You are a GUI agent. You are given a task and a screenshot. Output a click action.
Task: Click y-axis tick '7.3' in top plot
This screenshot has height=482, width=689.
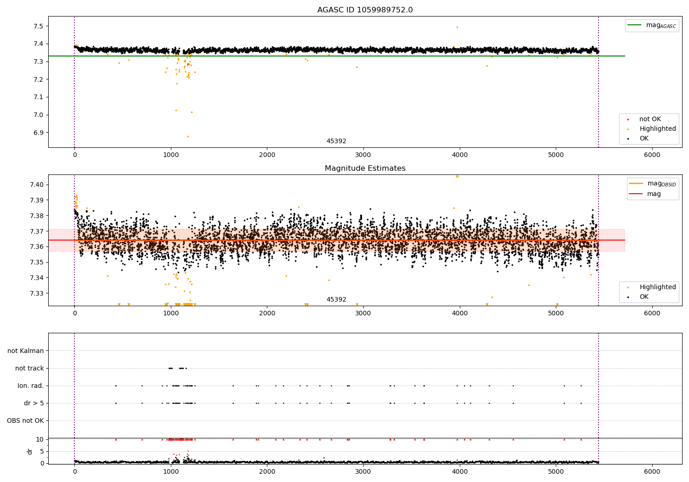click(x=39, y=62)
